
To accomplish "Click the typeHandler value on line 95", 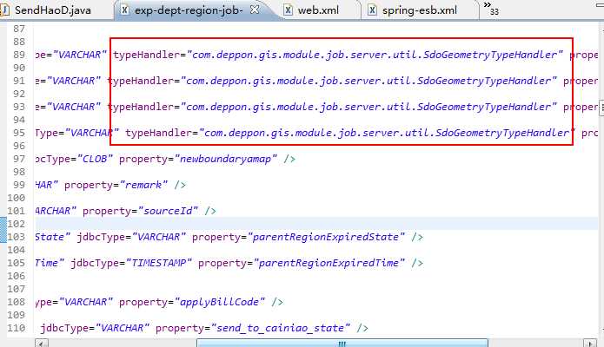I will (387, 133).
